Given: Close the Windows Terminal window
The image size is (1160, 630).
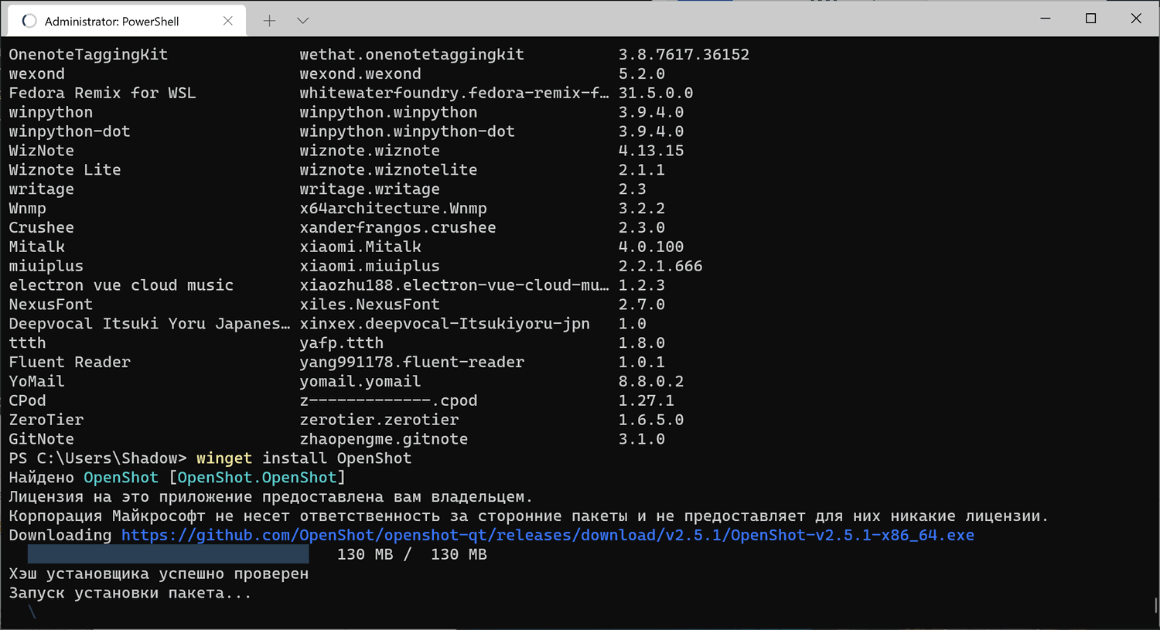Looking at the screenshot, I should coord(1135,19).
